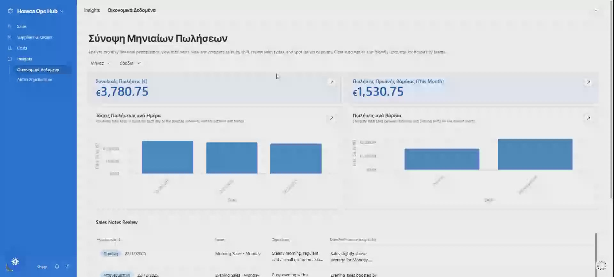The width and height of the screenshot is (614, 277).
Task: Click the Suppliers & Orders sidebar icon
Action: [10, 37]
